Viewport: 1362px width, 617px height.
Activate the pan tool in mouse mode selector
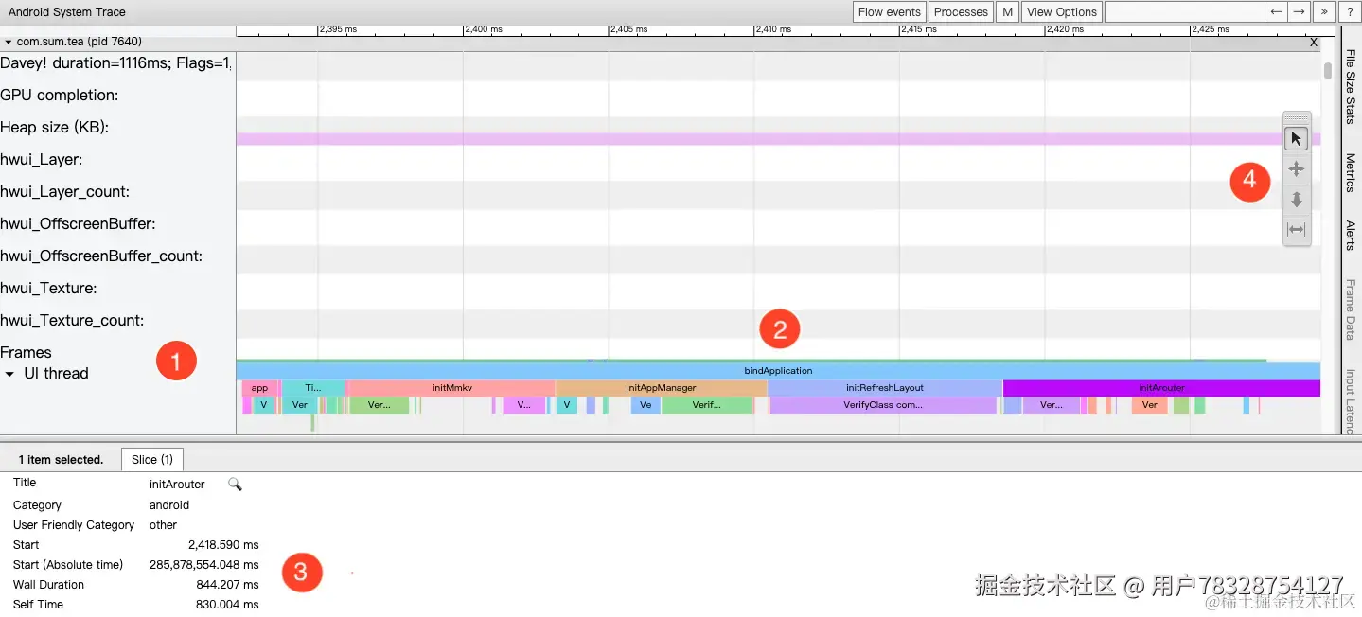1296,169
